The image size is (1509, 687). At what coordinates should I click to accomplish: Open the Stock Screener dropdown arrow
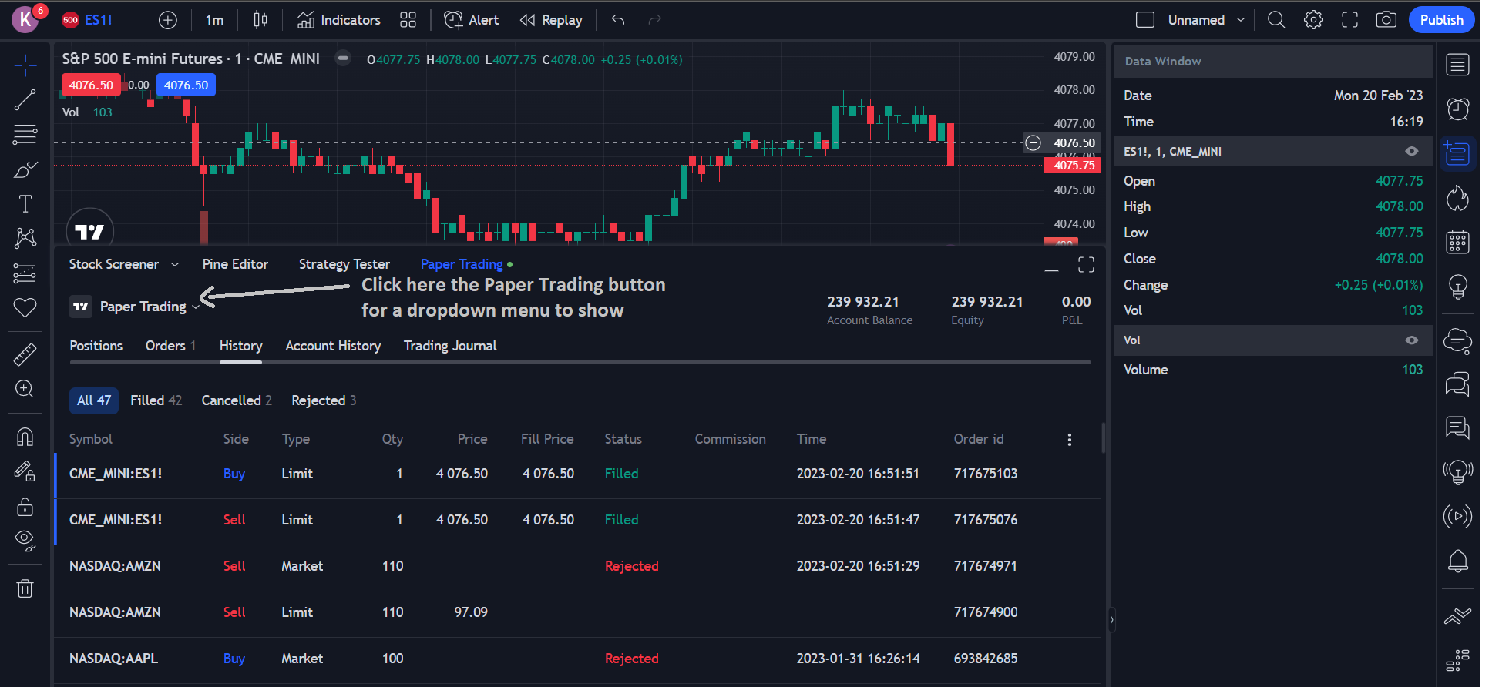coord(175,265)
